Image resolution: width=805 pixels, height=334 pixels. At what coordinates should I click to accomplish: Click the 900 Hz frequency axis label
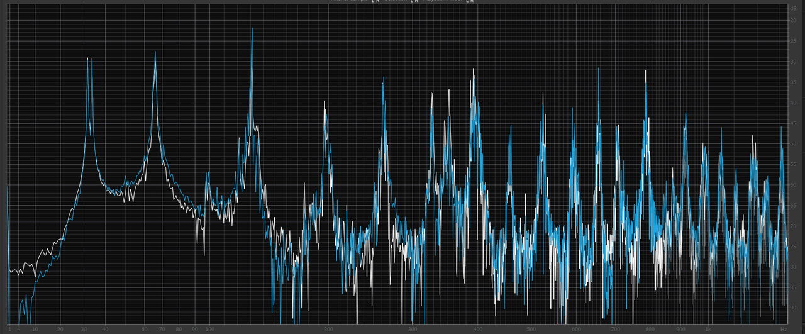coord(681,329)
